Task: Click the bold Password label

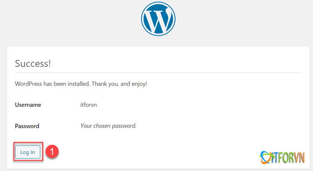Action: [27, 126]
